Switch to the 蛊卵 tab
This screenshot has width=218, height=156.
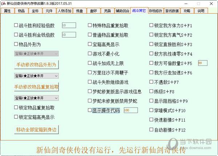tap(93, 11)
